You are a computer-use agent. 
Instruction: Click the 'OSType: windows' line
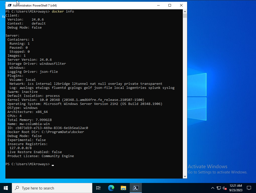coord(23,108)
